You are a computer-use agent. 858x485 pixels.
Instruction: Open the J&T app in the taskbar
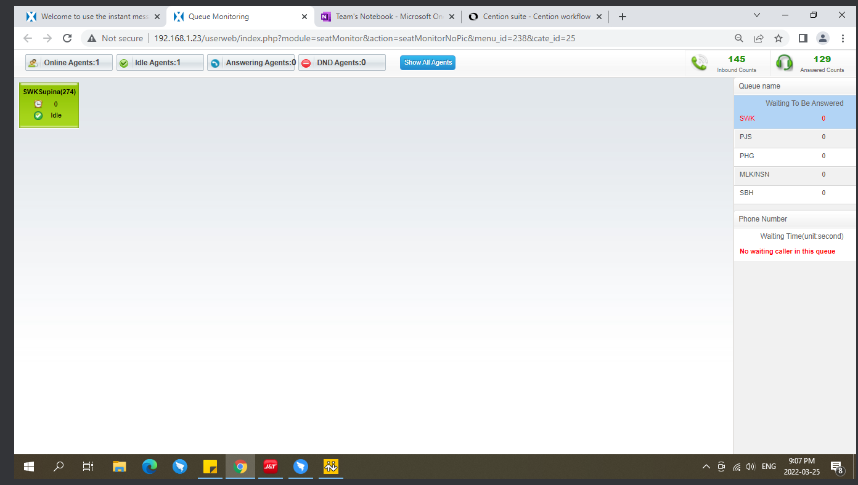pos(270,467)
